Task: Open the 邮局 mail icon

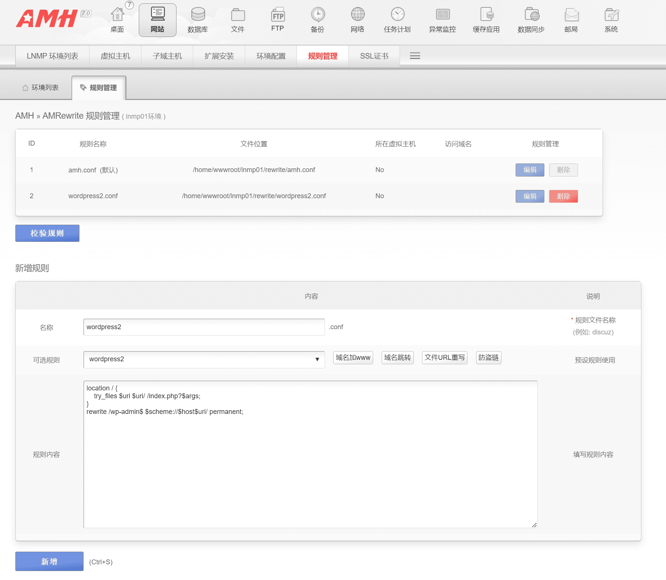Action: coord(572,19)
